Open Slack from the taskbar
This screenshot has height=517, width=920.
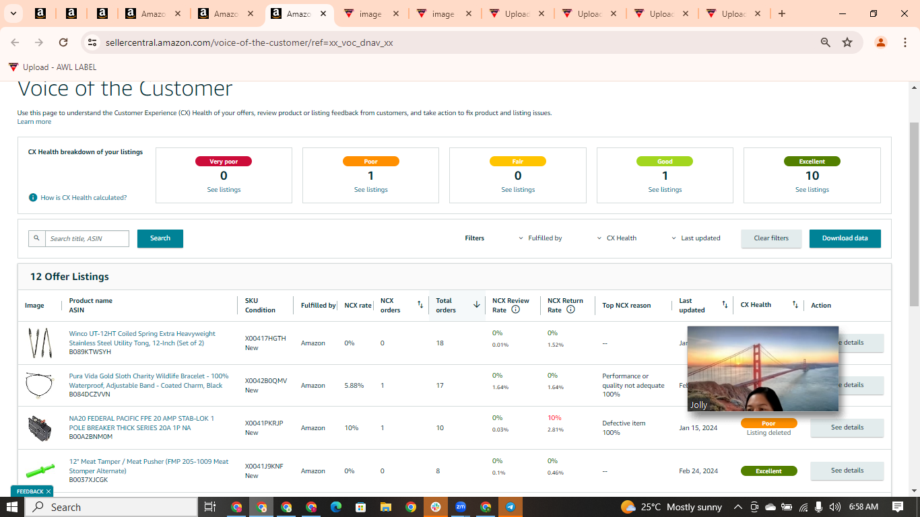tap(436, 507)
